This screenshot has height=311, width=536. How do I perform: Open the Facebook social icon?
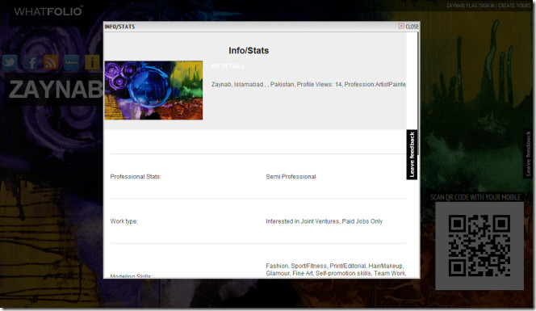[x=31, y=63]
